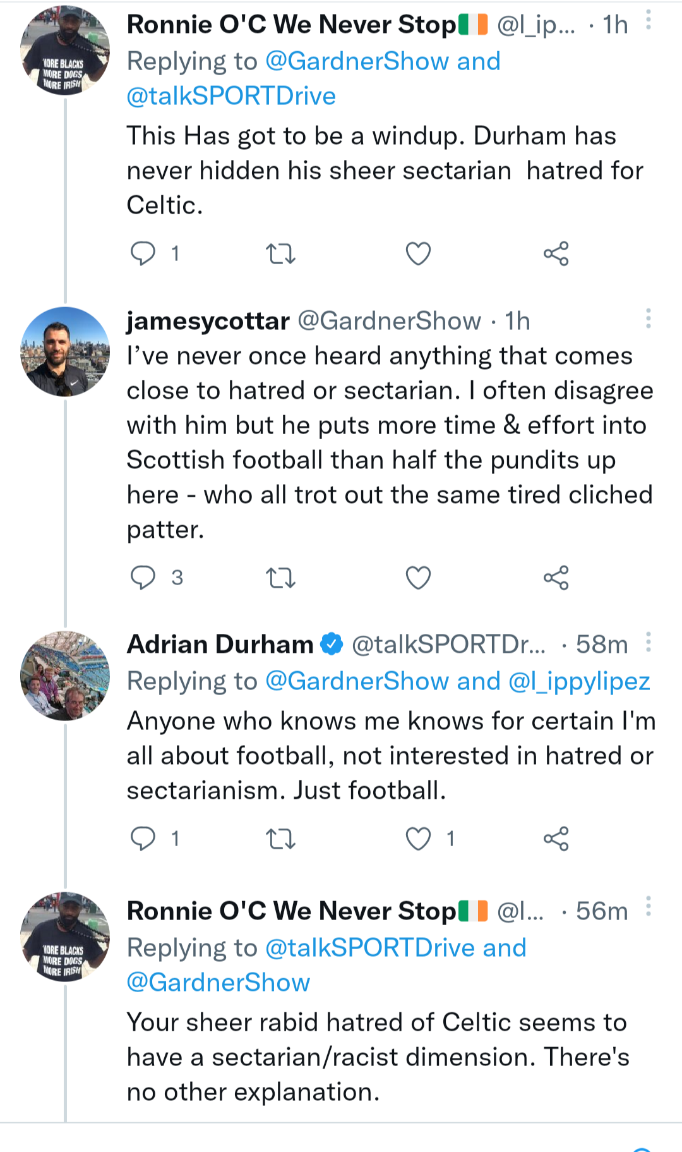
Task: Retweet Adrian Durham's tweet
Action: pyautogui.click(x=280, y=839)
